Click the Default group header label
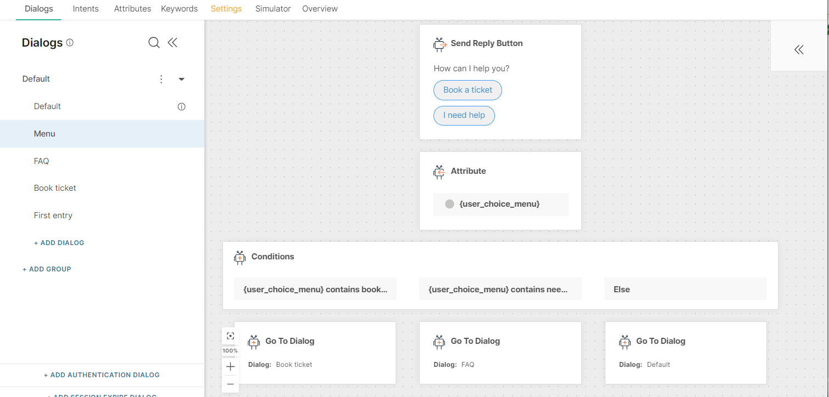Viewport: 829px width, 397px height. pos(36,79)
